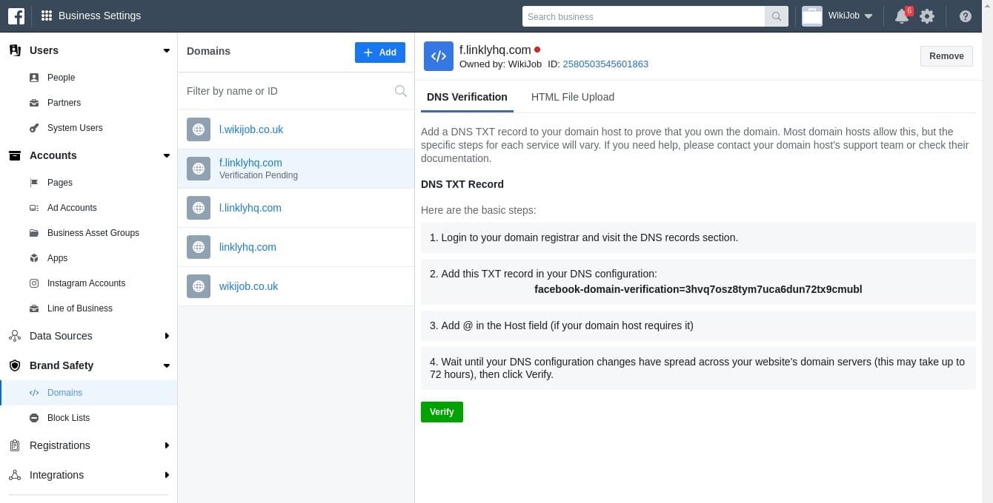Open the notification bell in the top bar
The width and height of the screenshot is (993, 503).
pyautogui.click(x=901, y=16)
